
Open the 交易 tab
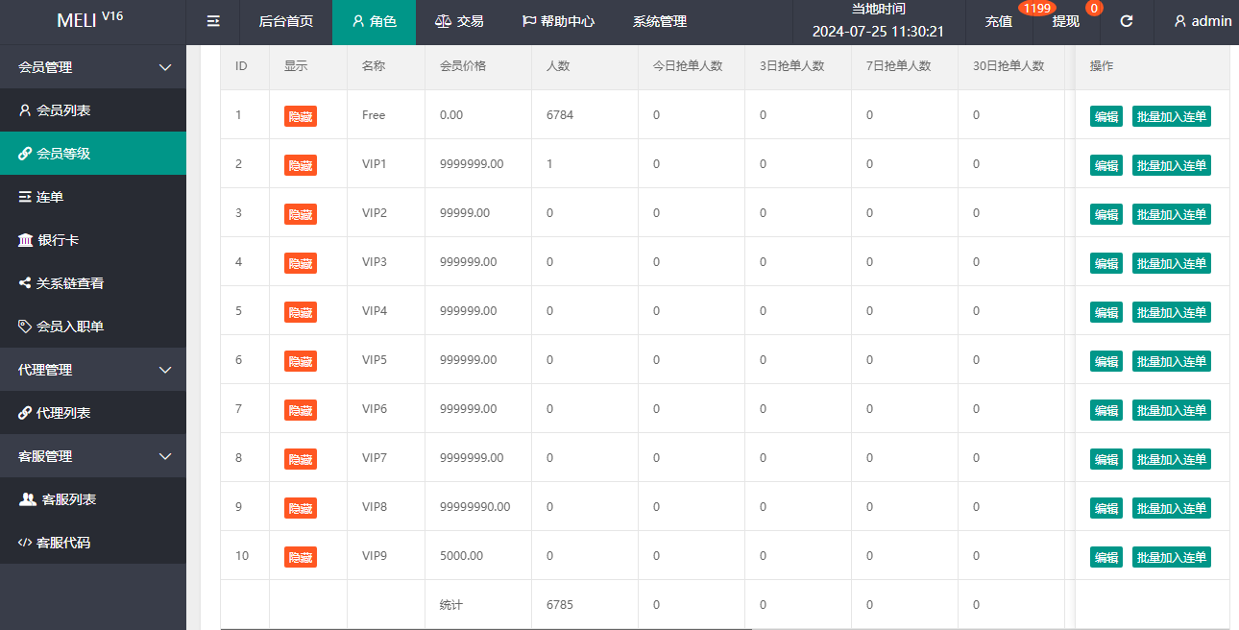[459, 21]
